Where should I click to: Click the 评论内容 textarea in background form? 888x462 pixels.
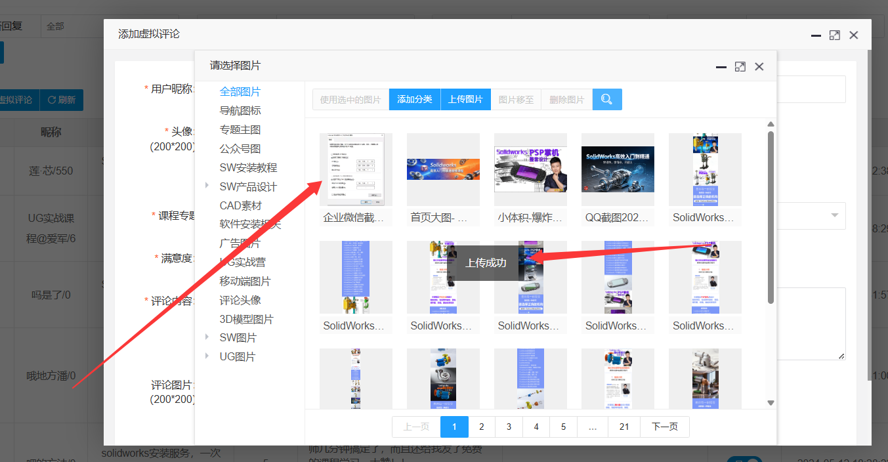[811, 324]
